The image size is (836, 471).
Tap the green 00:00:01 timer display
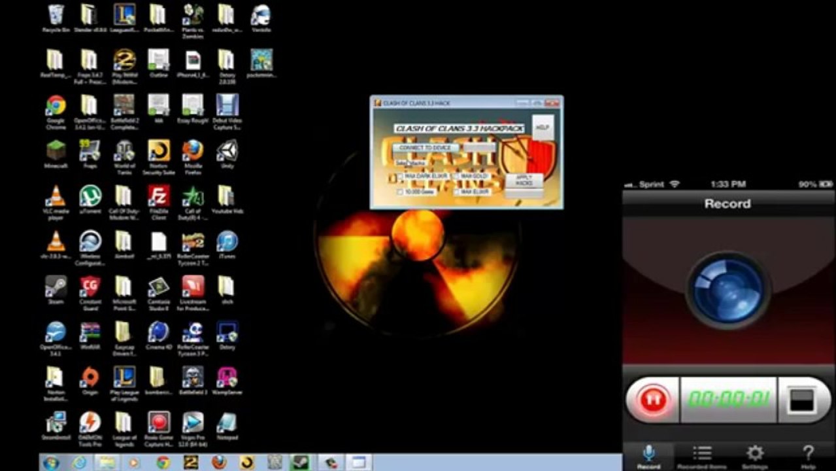click(x=729, y=399)
